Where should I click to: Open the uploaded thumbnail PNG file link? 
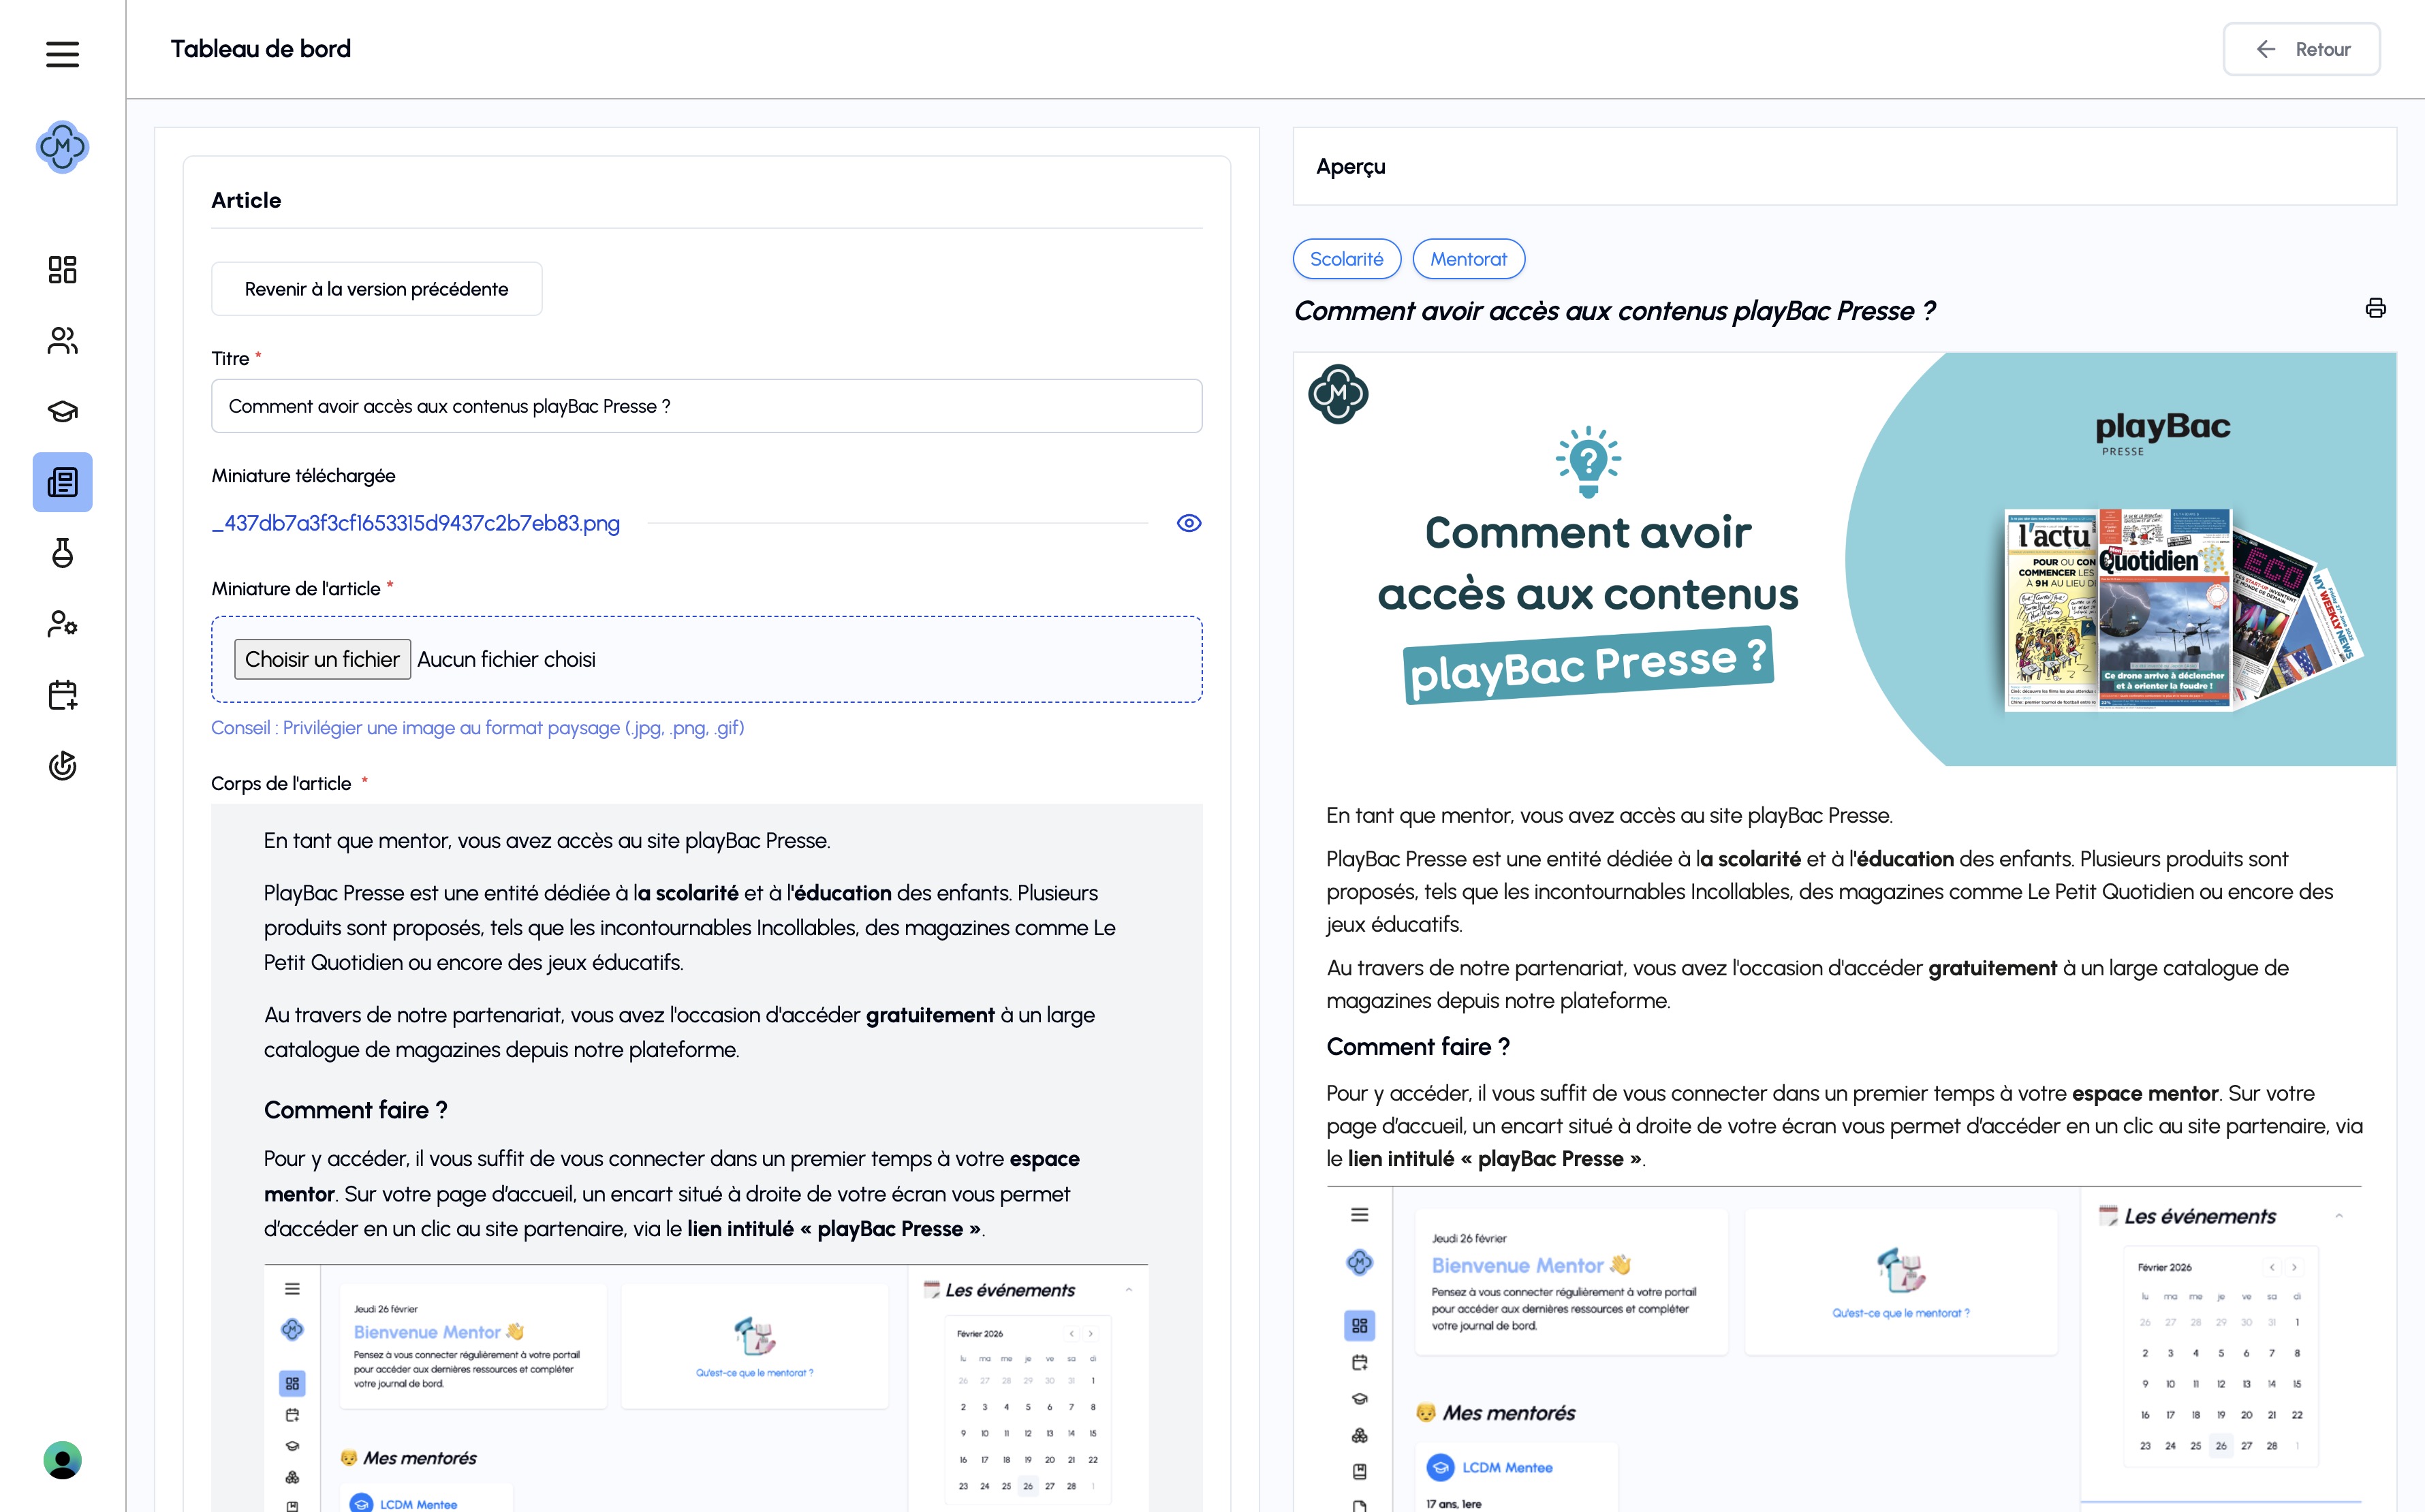(416, 523)
